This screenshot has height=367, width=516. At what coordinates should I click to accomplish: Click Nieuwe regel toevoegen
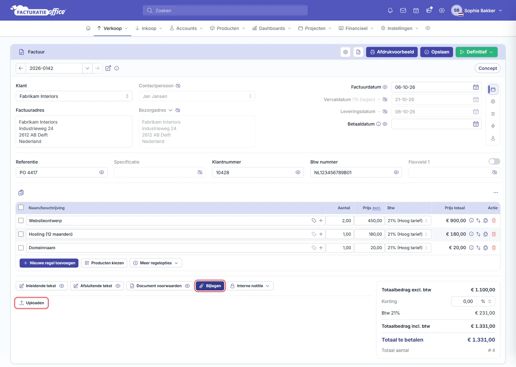(x=49, y=263)
